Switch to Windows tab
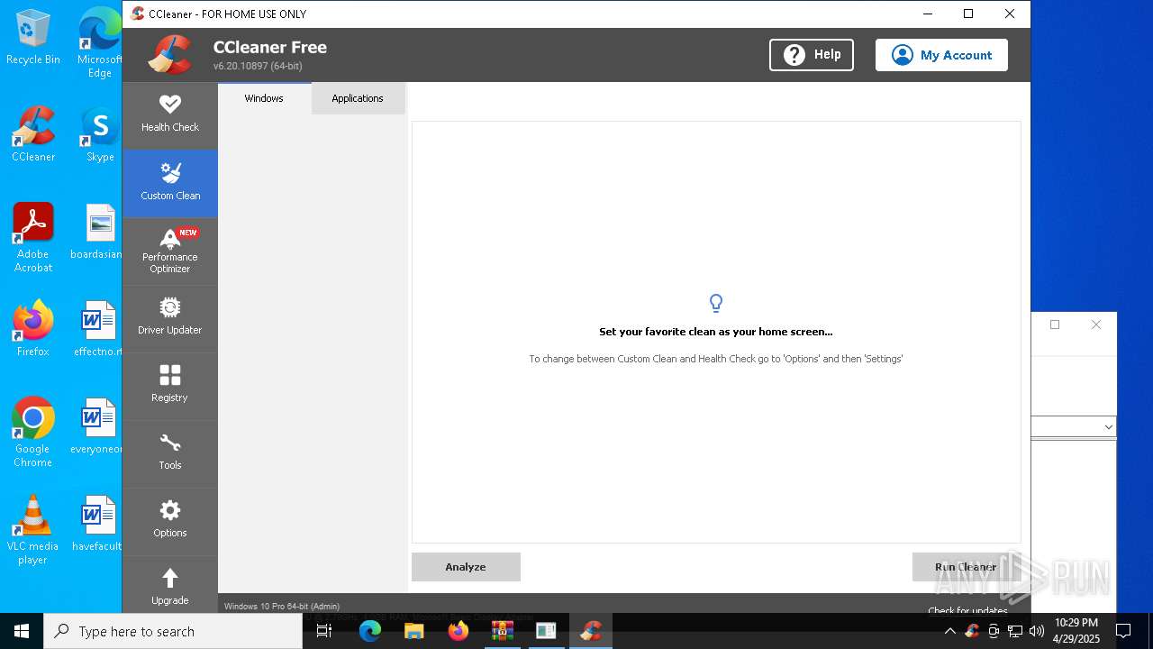 [264, 98]
